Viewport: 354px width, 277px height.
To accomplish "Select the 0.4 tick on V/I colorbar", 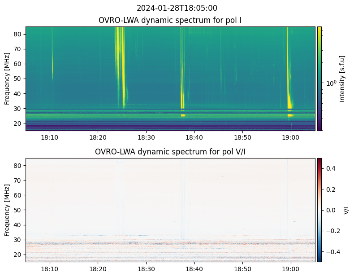I will (x=330, y=168).
